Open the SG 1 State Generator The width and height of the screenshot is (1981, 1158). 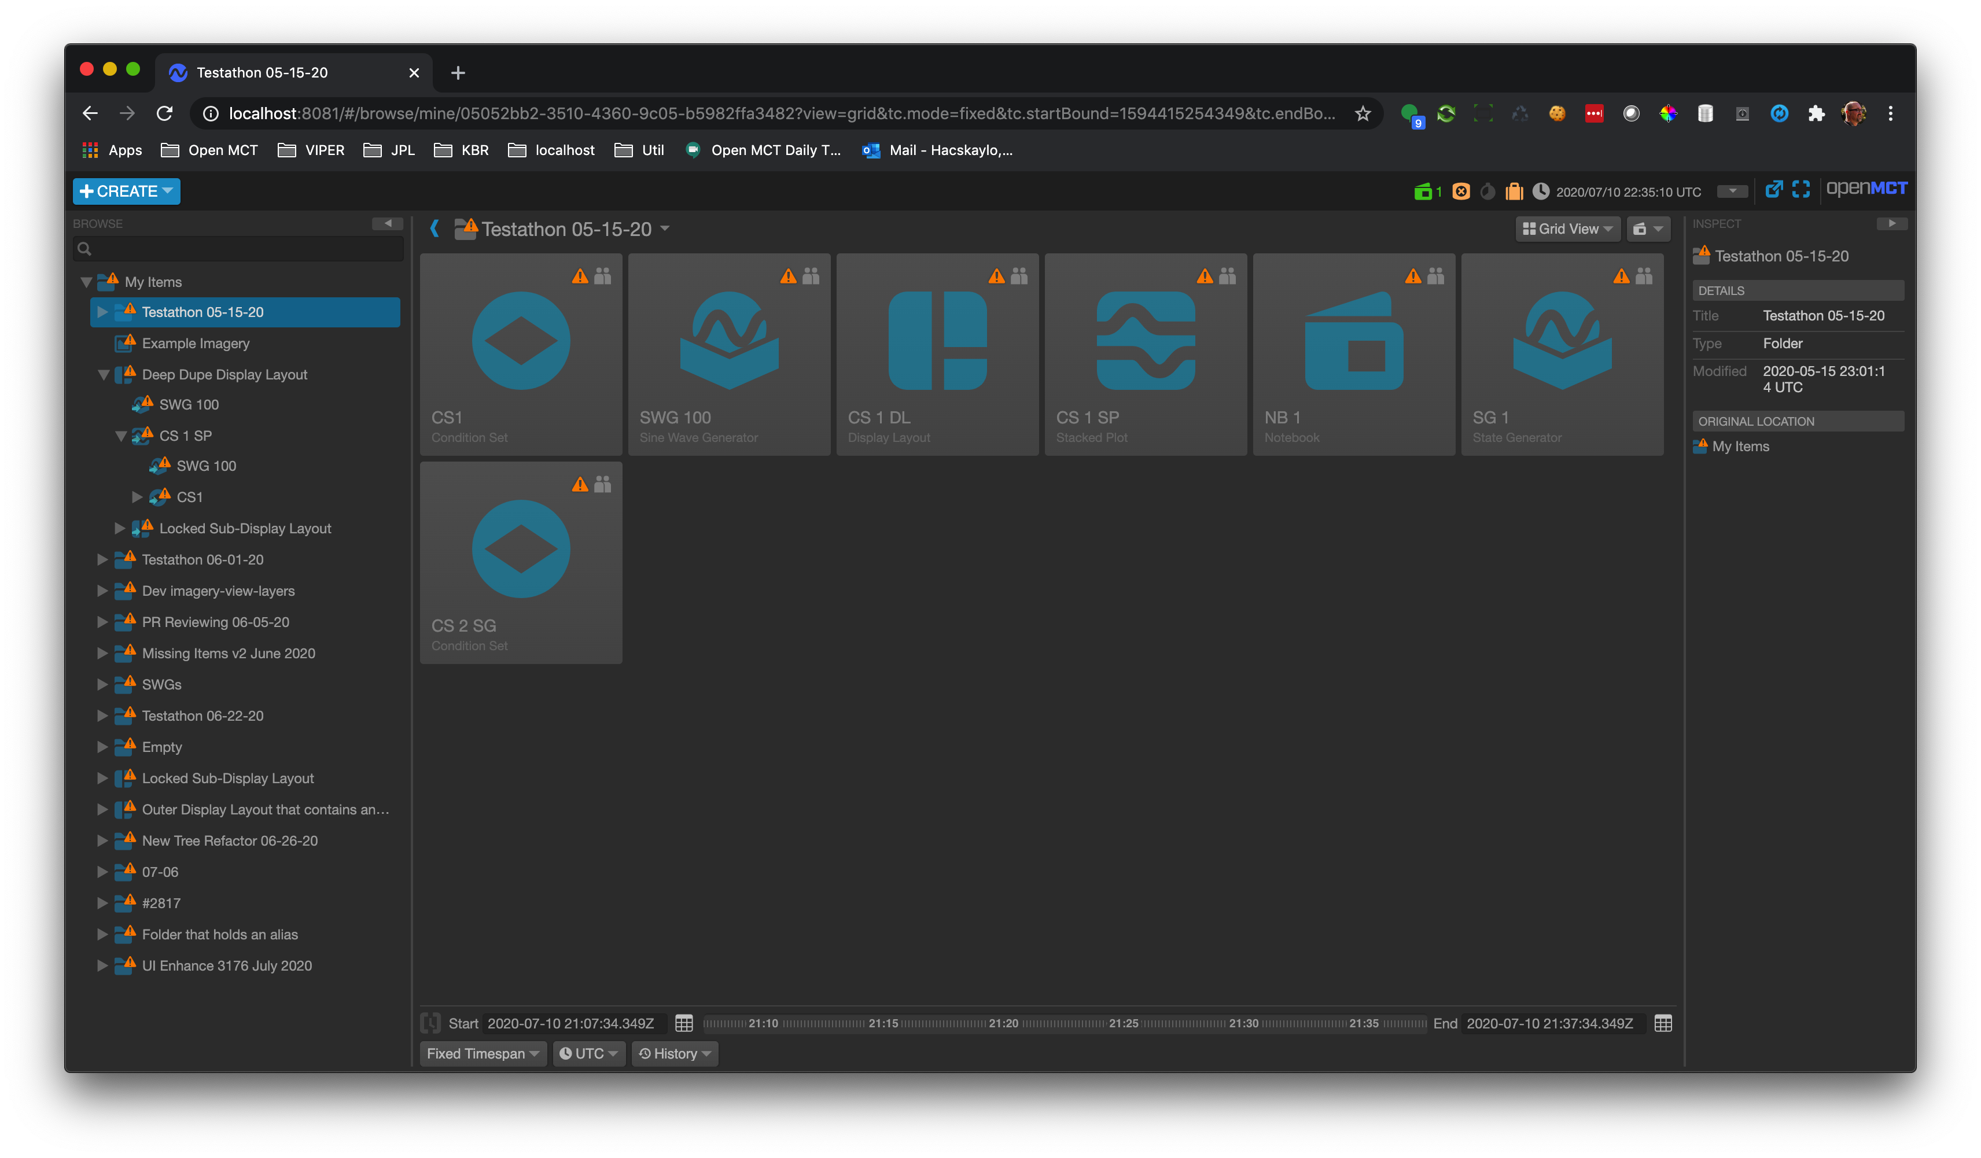[x=1562, y=354]
